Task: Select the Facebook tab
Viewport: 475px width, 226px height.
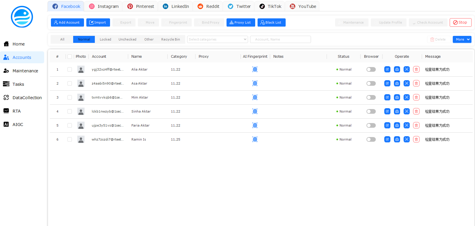Action: coord(66,6)
